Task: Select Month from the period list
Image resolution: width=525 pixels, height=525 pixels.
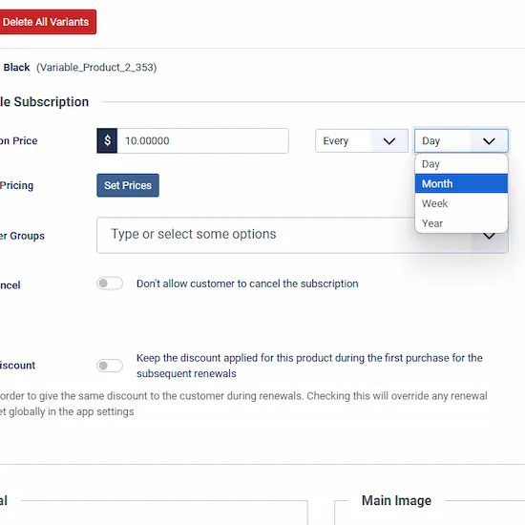Action: (461, 183)
